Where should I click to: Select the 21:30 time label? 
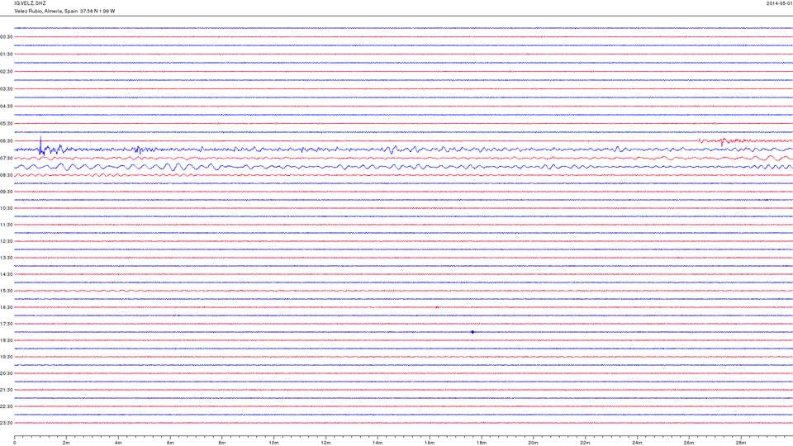tap(7, 391)
